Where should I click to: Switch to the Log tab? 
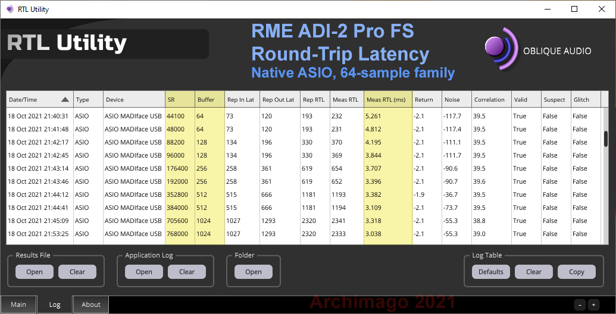point(55,304)
